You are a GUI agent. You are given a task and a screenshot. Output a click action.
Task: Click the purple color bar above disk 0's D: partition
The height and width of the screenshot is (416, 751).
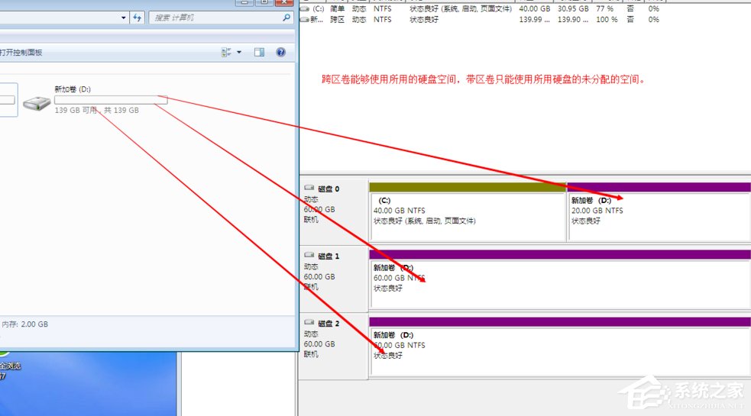click(x=659, y=187)
